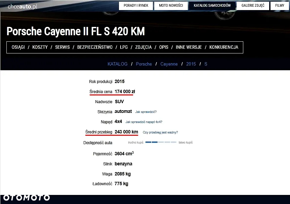This screenshot has height=204, width=290.
Task: Click the Dostępność auta availability bar
Action: (161, 142)
